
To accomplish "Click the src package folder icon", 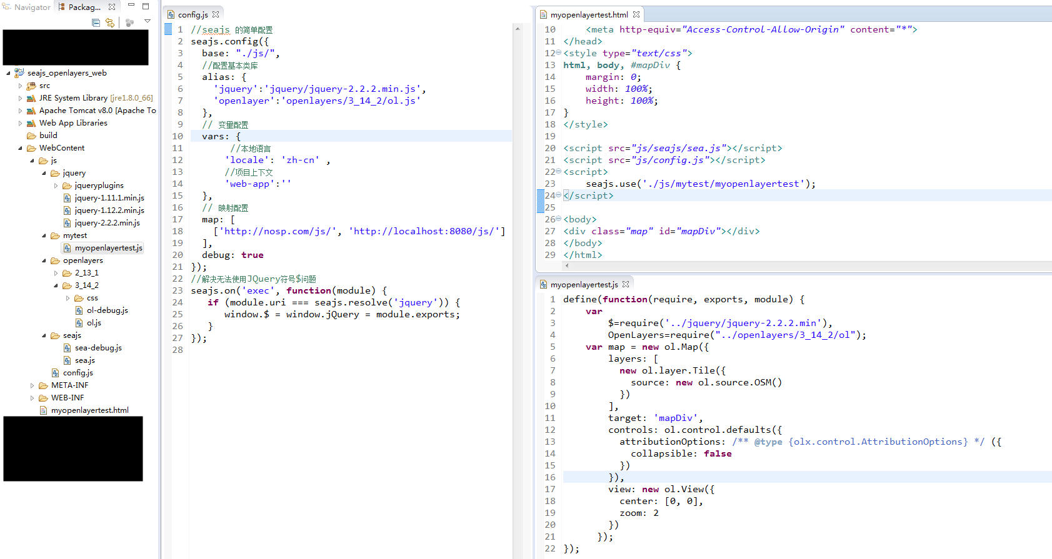I will click(x=31, y=86).
